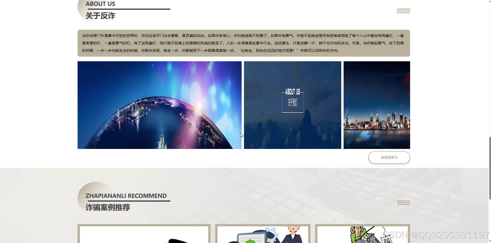Click the ZHAPIANANLI RECOMMEND heading

126,196
